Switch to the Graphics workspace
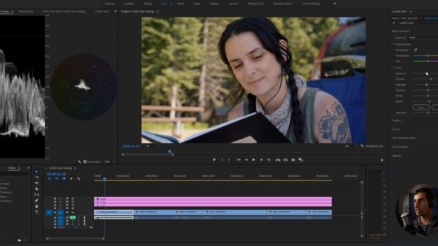Viewport: 438px width, 246px height. point(214,3)
